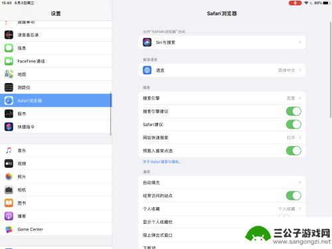Viewport: 332px width, 249px height.
Task: Open 搜索引擎 setting row
Action: [x=222, y=98]
